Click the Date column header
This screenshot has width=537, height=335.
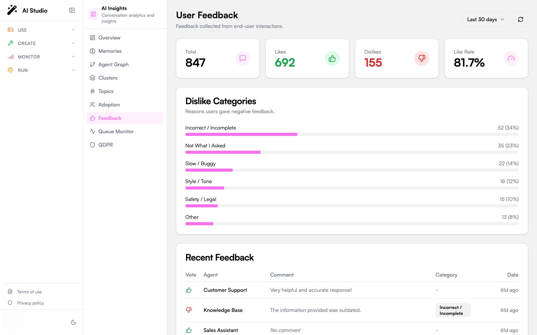513,275
